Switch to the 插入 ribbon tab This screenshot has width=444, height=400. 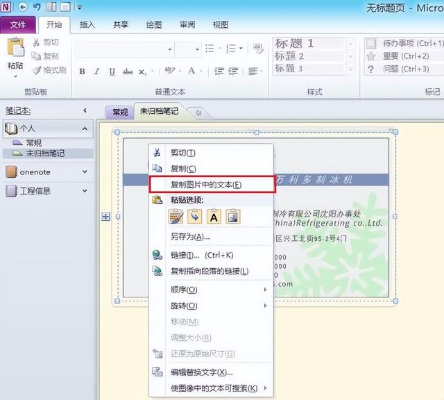point(87,25)
